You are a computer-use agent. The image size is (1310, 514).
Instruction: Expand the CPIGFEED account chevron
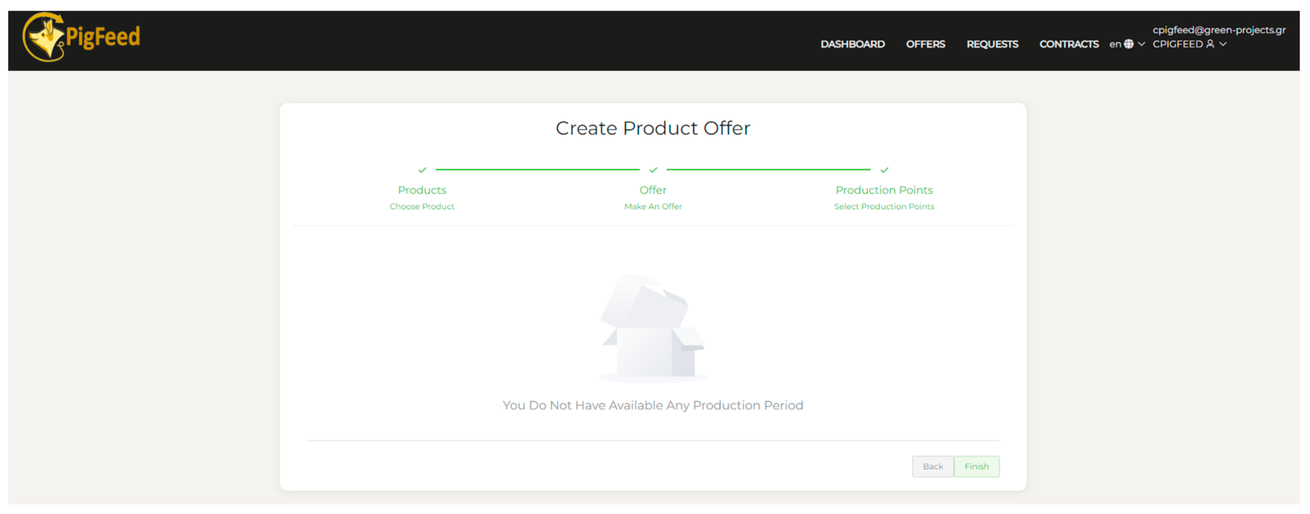(x=1223, y=44)
